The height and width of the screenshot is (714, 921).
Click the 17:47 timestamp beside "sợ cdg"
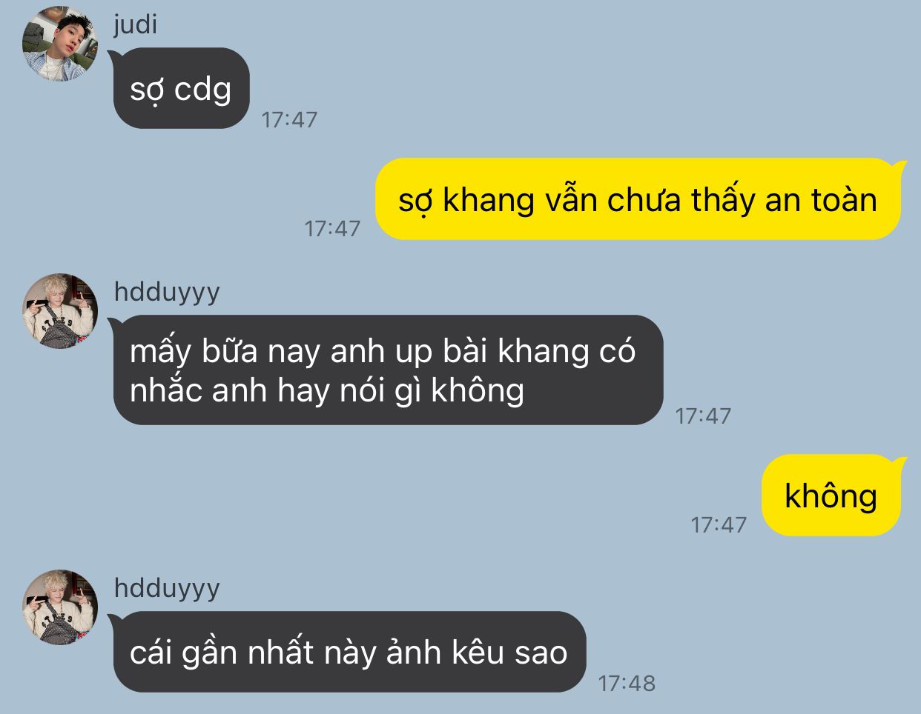289,119
